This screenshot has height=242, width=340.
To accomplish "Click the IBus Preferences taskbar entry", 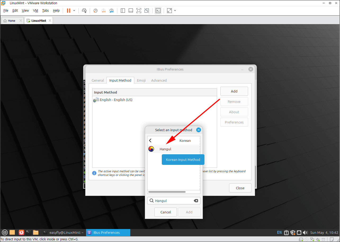I will [x=108, y=232].
